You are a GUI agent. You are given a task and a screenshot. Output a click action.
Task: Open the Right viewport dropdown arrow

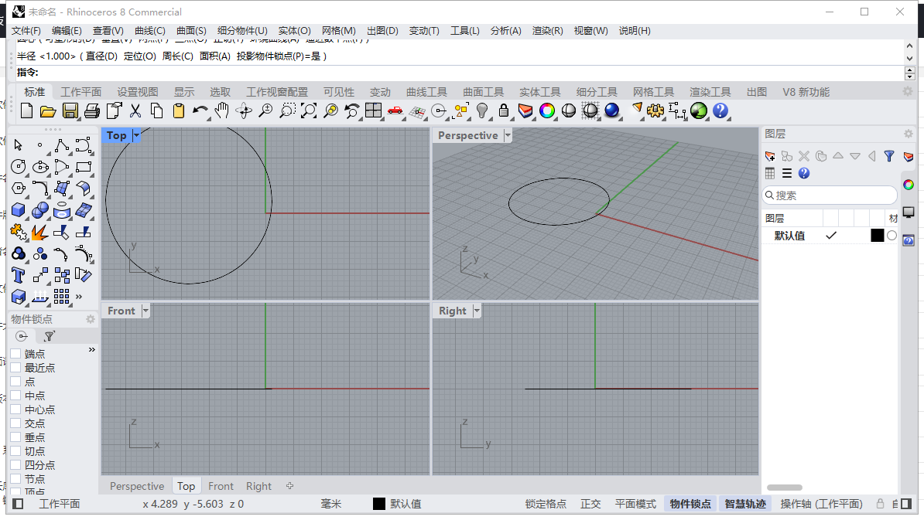point(477,311)
